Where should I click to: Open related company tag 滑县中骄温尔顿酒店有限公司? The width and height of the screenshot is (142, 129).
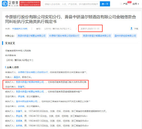(96, 36)
